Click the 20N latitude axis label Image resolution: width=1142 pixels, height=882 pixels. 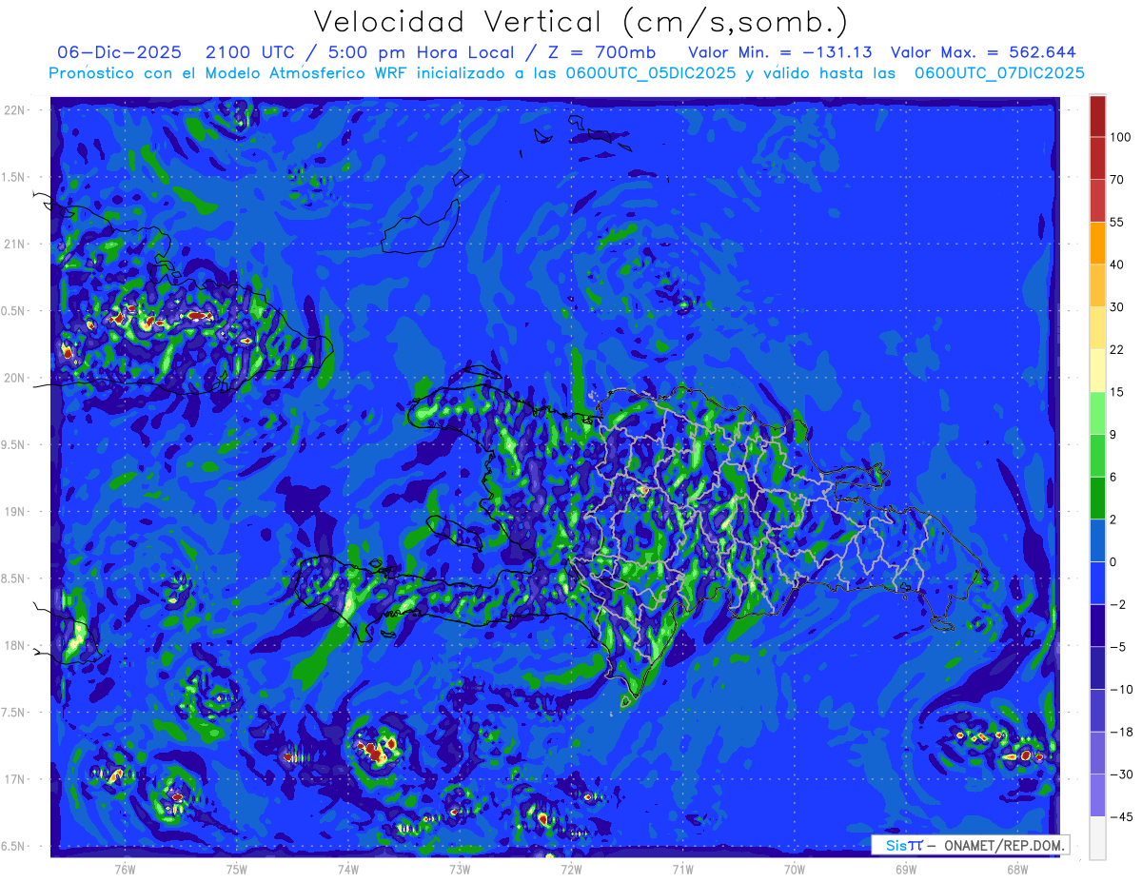tap(14, 378)
